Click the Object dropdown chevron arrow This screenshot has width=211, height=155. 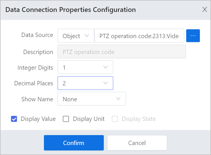point(87,36)
